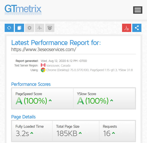Image resolution: width=147 pixels, height=143 pixels.
Task: Download the PDF report
Action: (126, 28)
